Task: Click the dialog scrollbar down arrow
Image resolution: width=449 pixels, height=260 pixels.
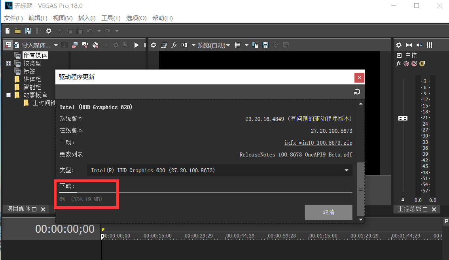Action: pos(361,219)
